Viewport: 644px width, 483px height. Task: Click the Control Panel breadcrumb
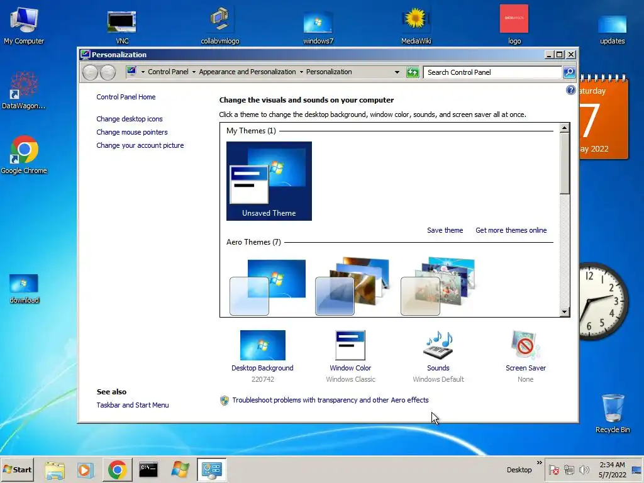(x=168, y=72)
